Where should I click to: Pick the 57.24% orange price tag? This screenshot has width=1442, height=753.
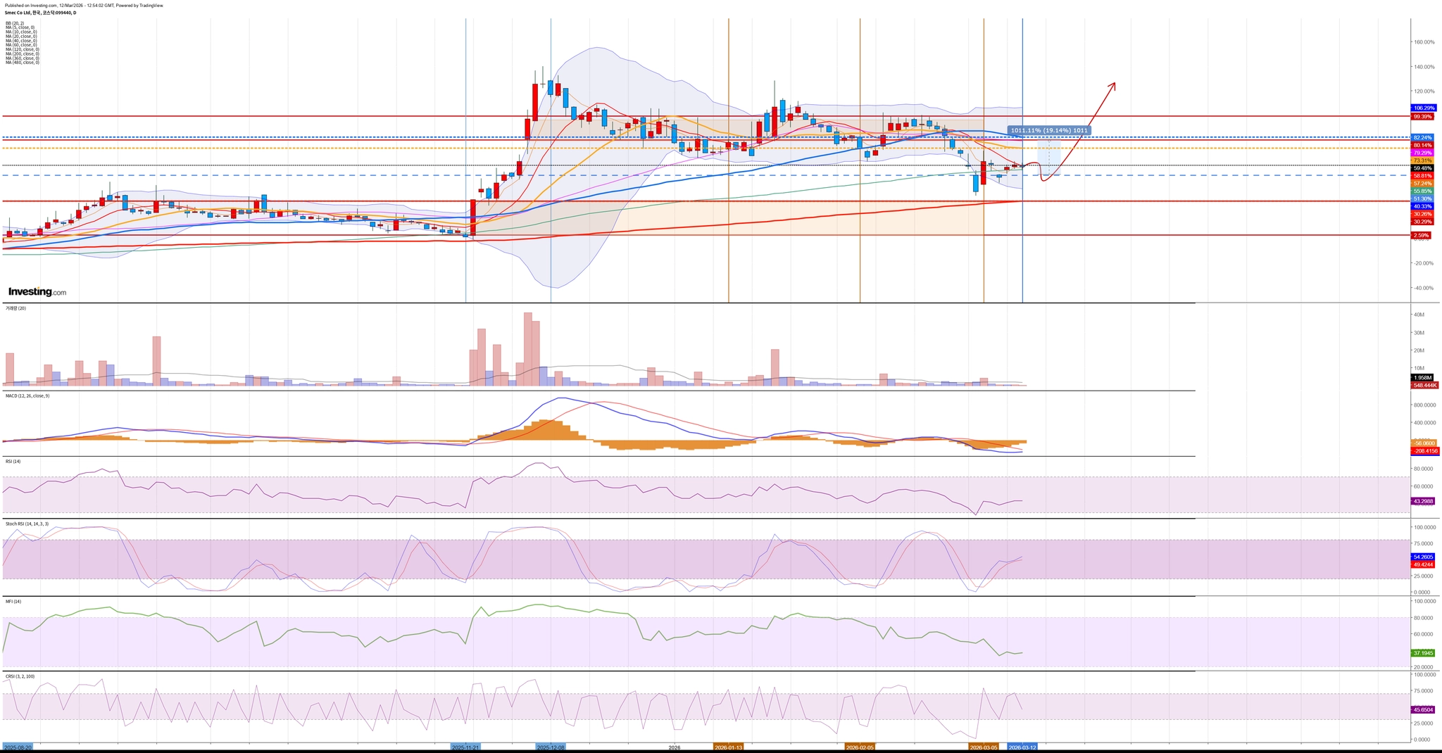point(1422,183)
